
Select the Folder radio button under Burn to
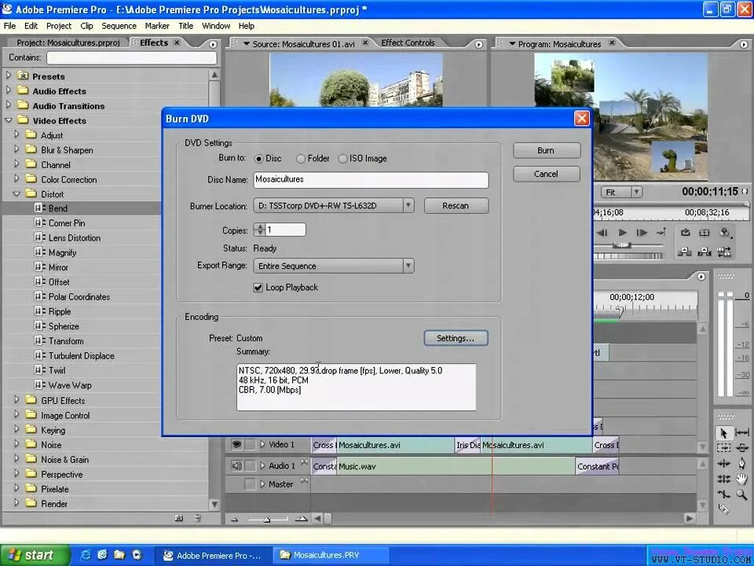tap(301, 158)
